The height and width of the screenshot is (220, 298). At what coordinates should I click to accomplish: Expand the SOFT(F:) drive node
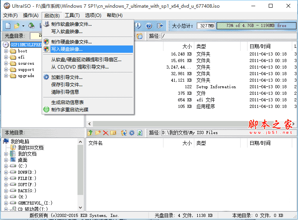[6, 185]
